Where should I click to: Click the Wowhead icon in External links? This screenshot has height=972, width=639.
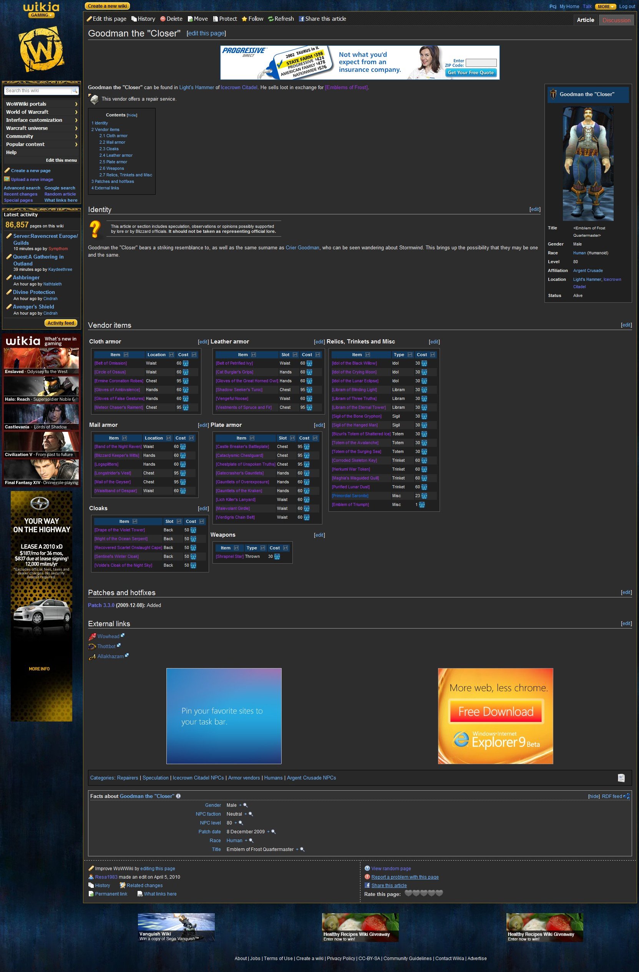(92, 636)
